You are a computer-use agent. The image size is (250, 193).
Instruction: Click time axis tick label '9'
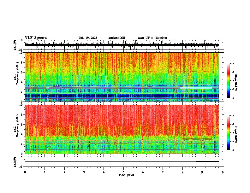tap(202, 172)
